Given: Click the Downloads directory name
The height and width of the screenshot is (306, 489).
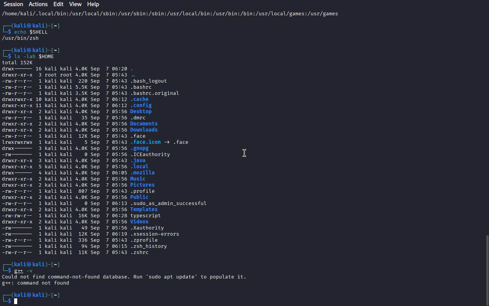Looking at the screenshot, I should click(x=144, y=130).
